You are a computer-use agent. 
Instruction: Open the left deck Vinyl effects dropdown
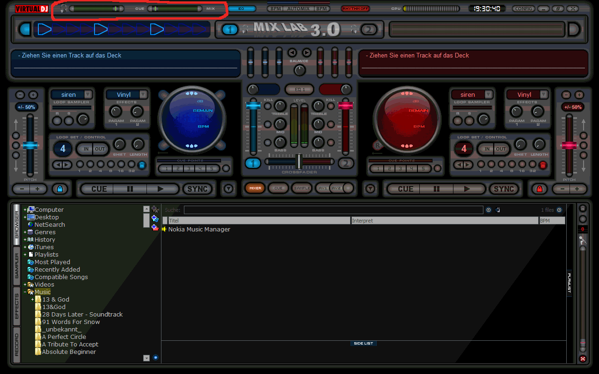tap(143, 94)
